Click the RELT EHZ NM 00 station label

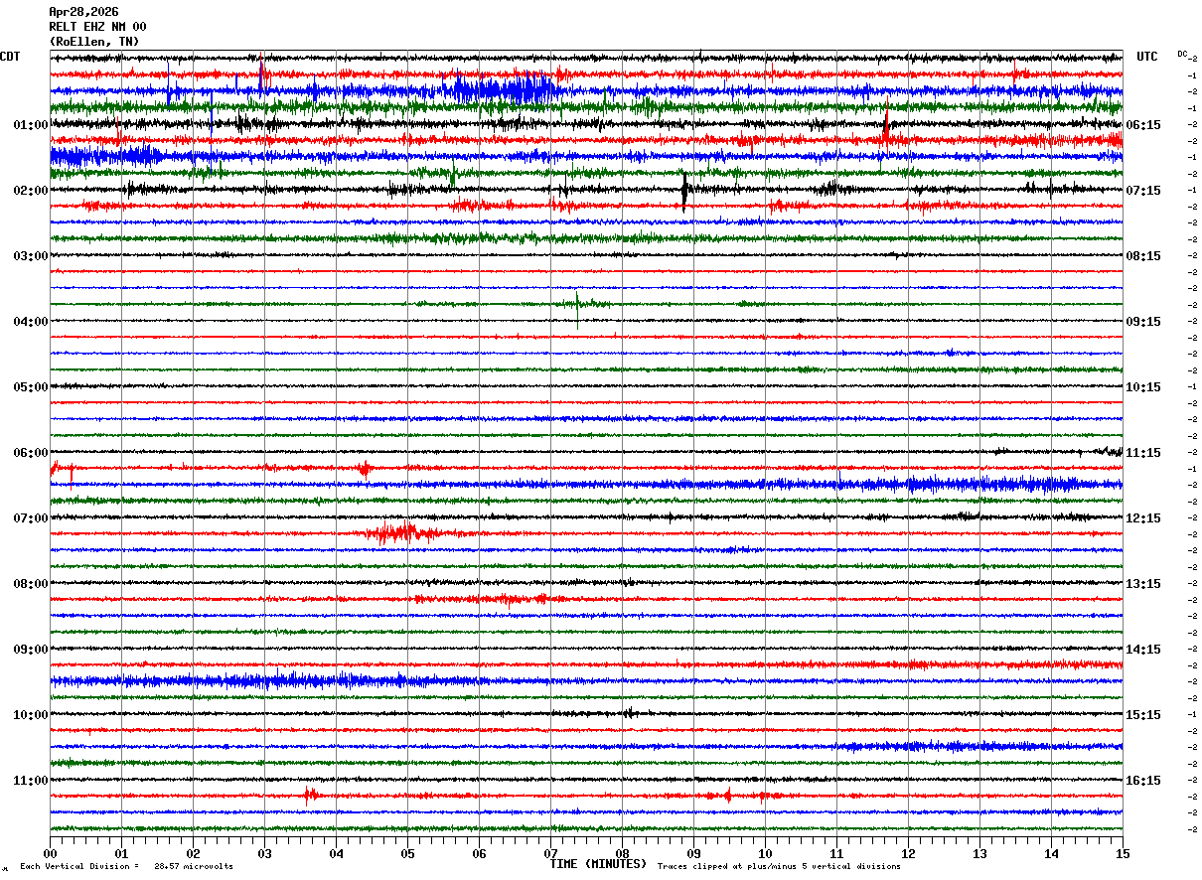pyautogui.click(x=97, y=27)
